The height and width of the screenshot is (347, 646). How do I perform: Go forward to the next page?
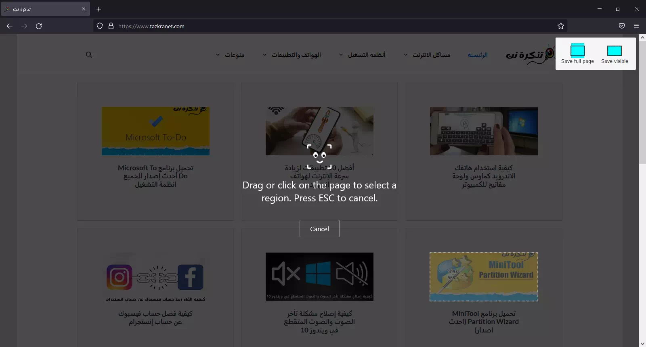point(24,26)
